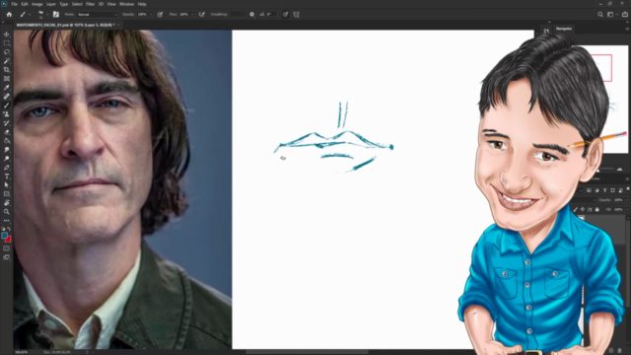Toggle Quick Mask mode
The height and width of the screenshot is (355, 631).
(7, 248)
